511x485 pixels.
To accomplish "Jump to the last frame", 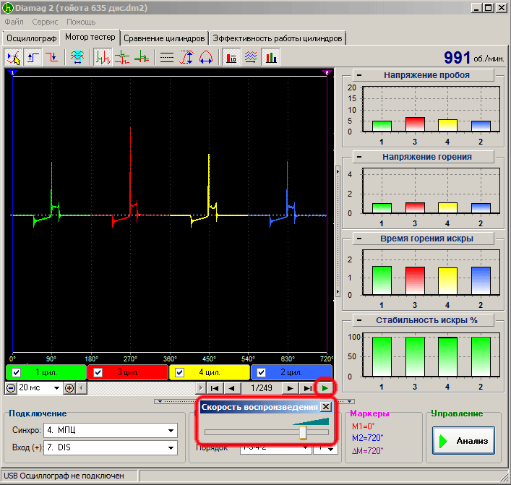I will [x=307, y=388].
